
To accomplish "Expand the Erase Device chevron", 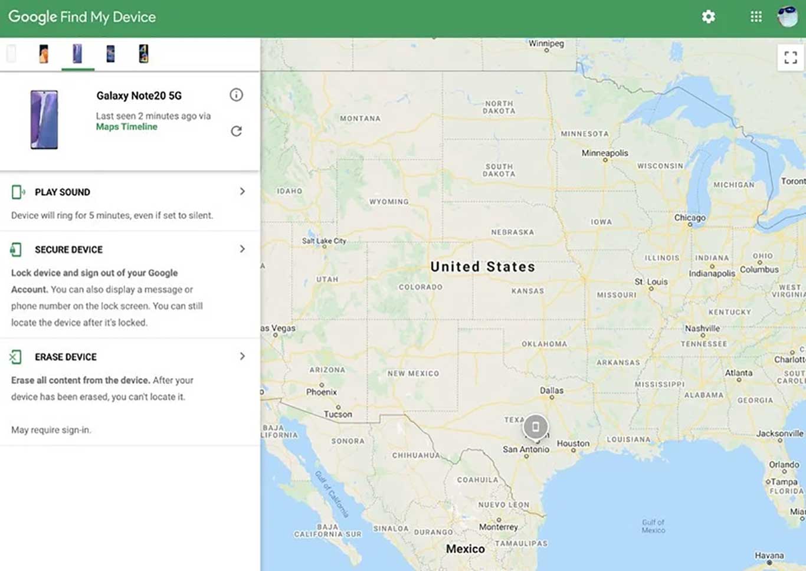I will pyautogui.click(x=242, y=356).
